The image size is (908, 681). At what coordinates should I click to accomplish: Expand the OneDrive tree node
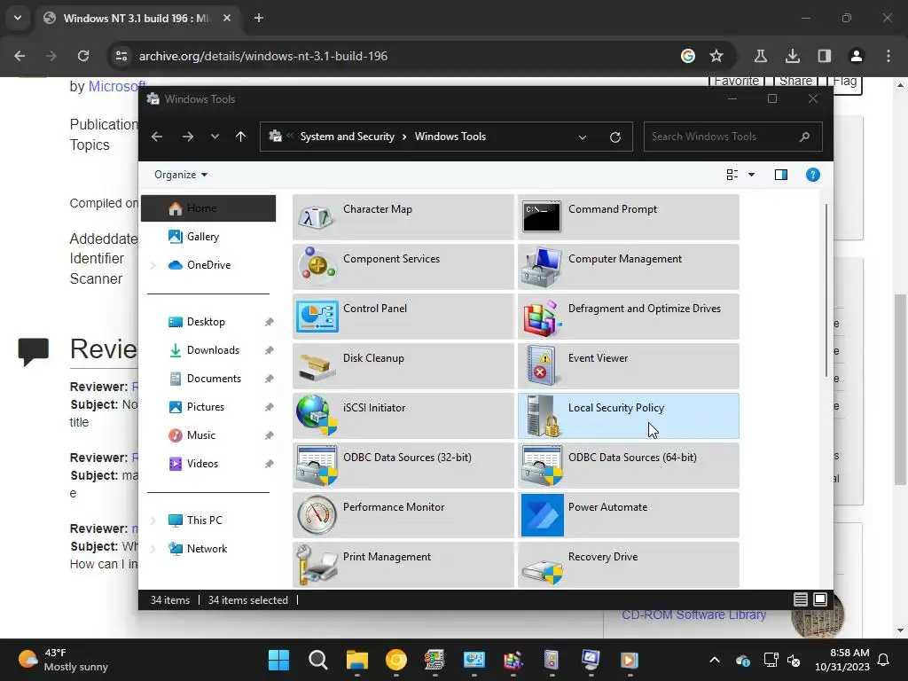coord(153,265)
